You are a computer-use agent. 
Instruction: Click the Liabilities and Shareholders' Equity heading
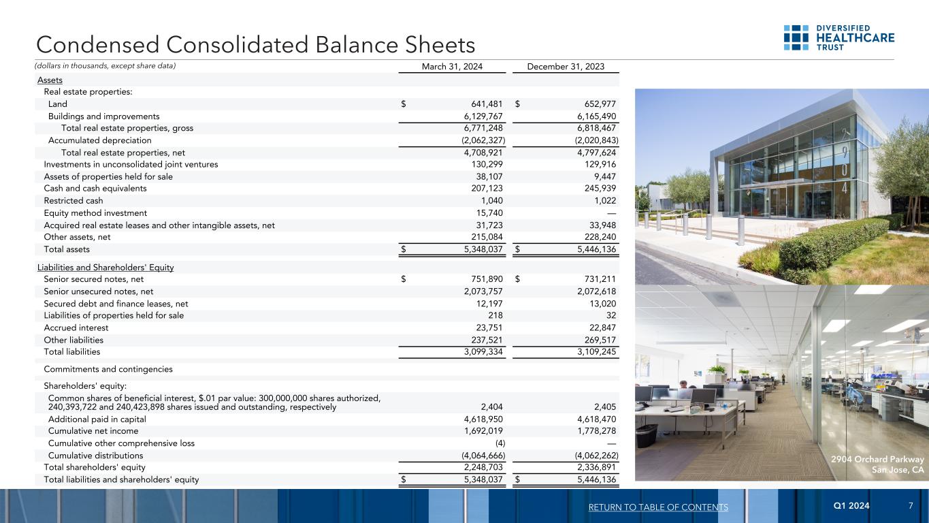[105, 267]
